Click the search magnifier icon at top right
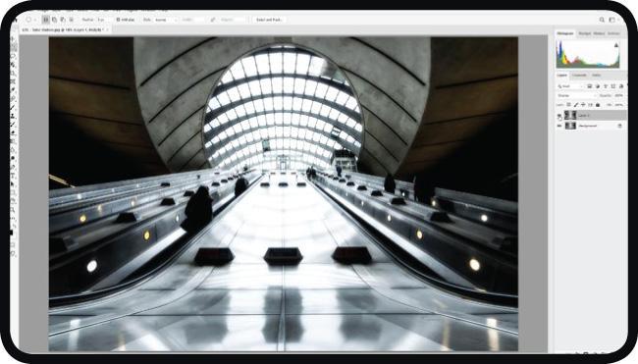 [602, 20]
